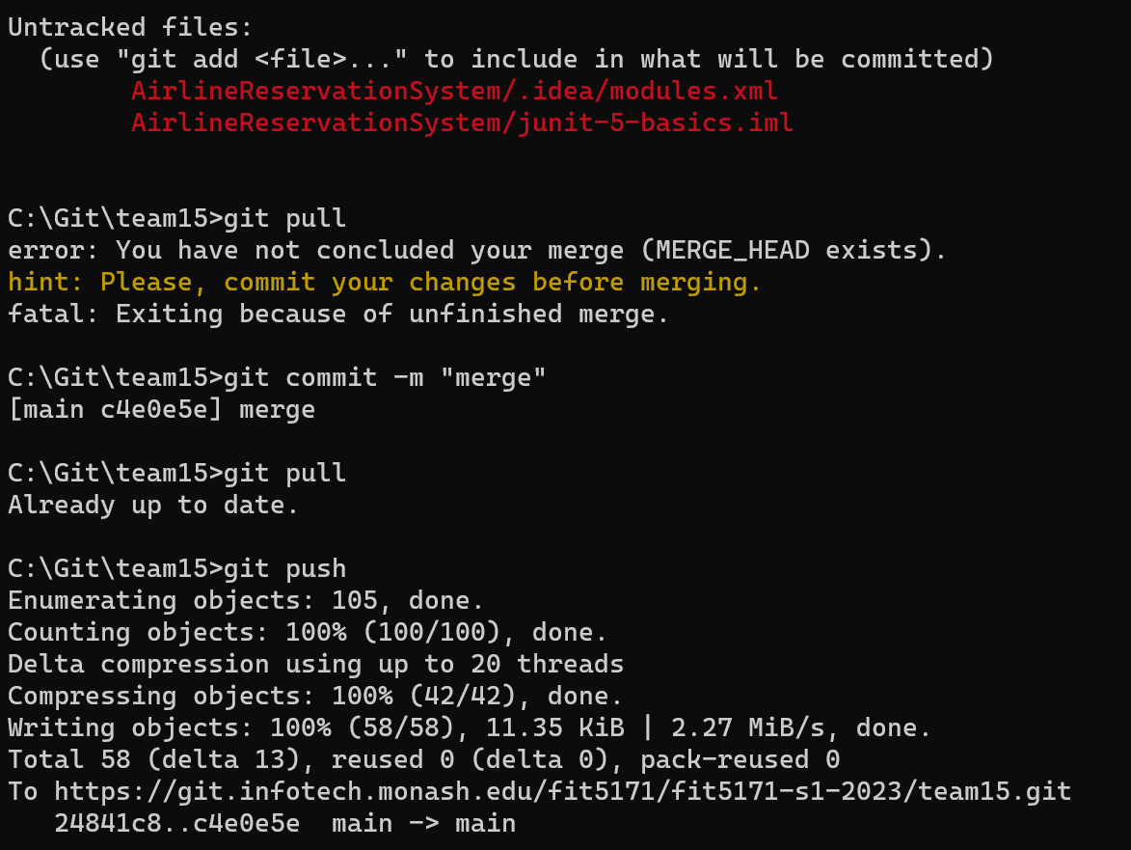Click the yellow hint line text
This screenshot has height=850, width=1131.
385,282
